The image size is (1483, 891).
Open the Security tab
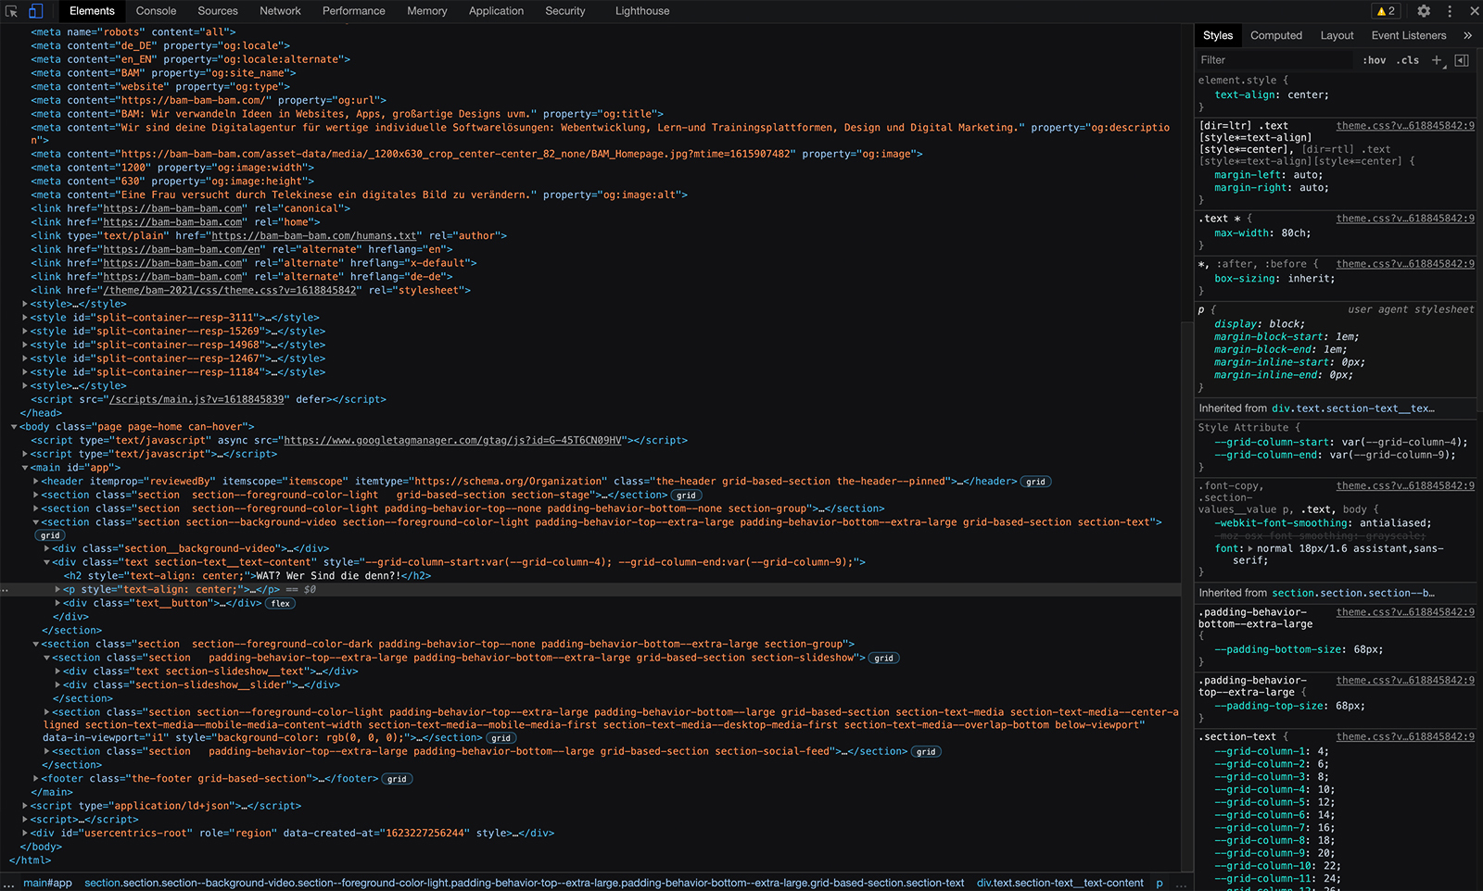565,11
